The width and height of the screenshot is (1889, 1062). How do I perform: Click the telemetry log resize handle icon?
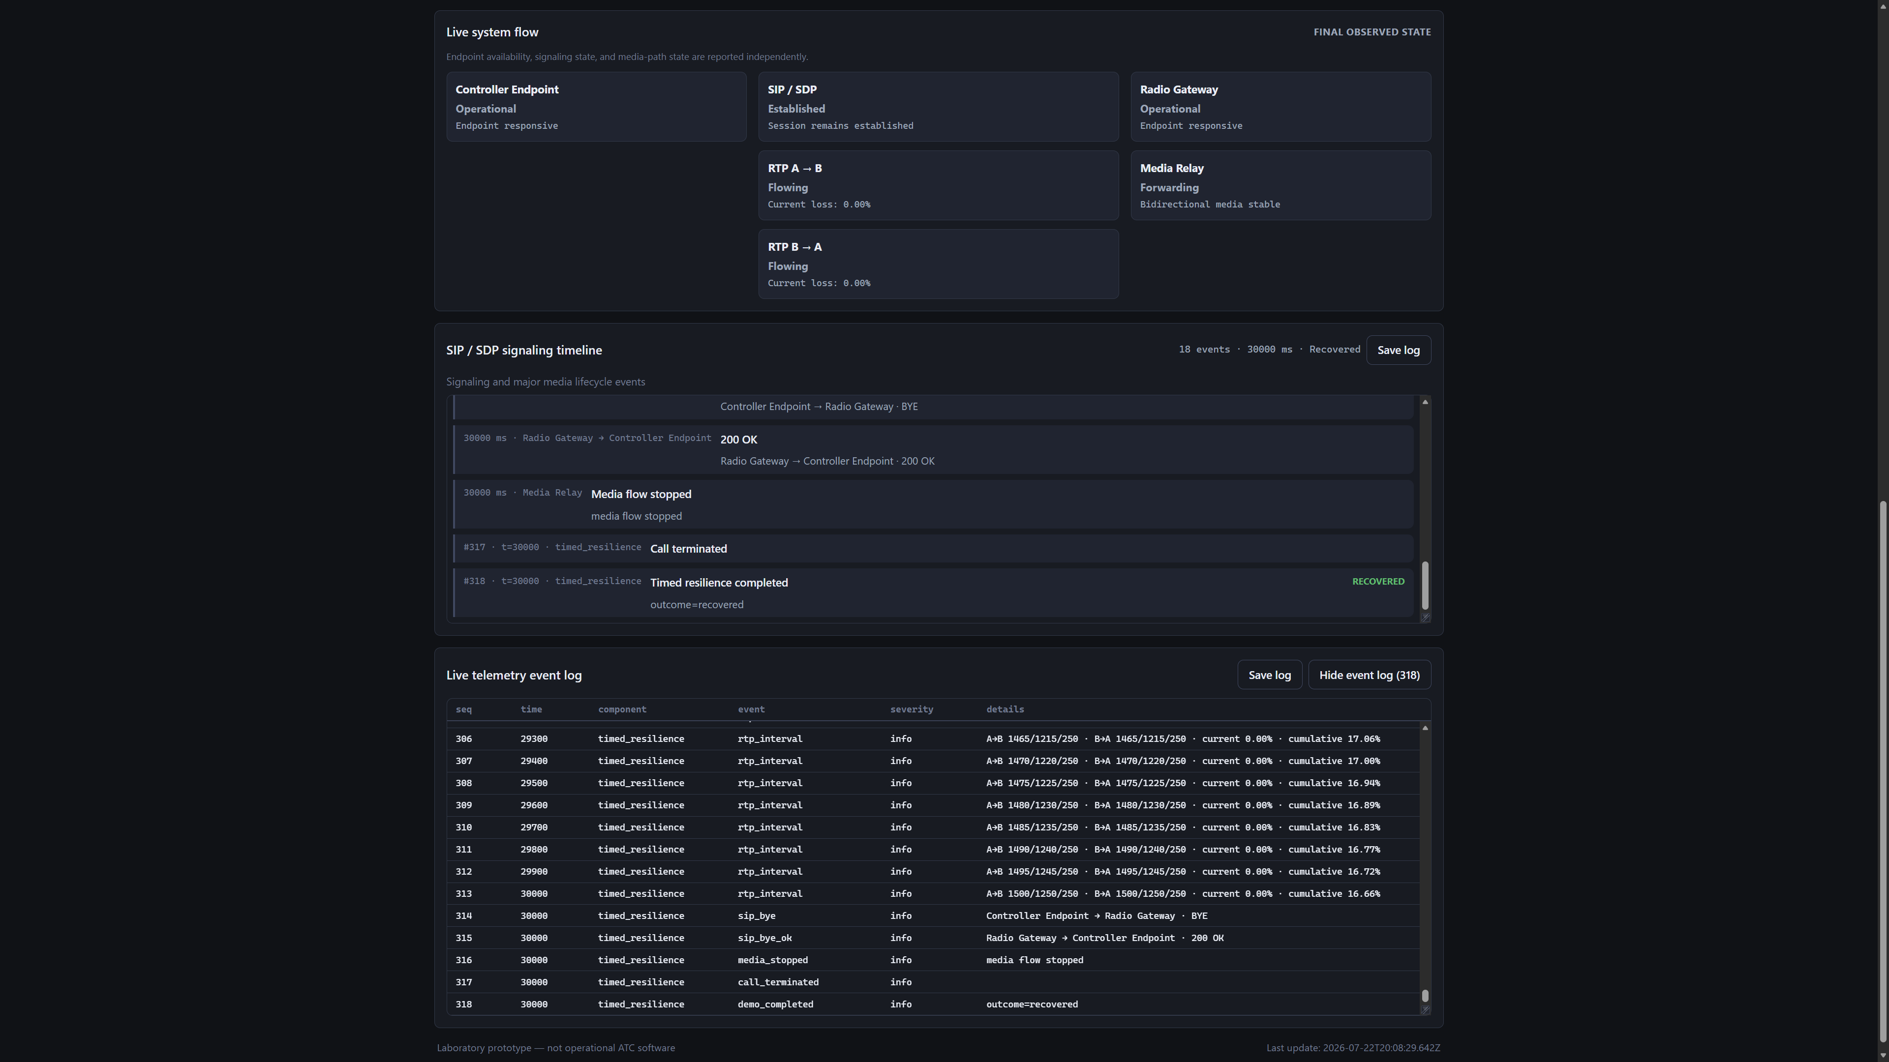tap(1425, 1010)
